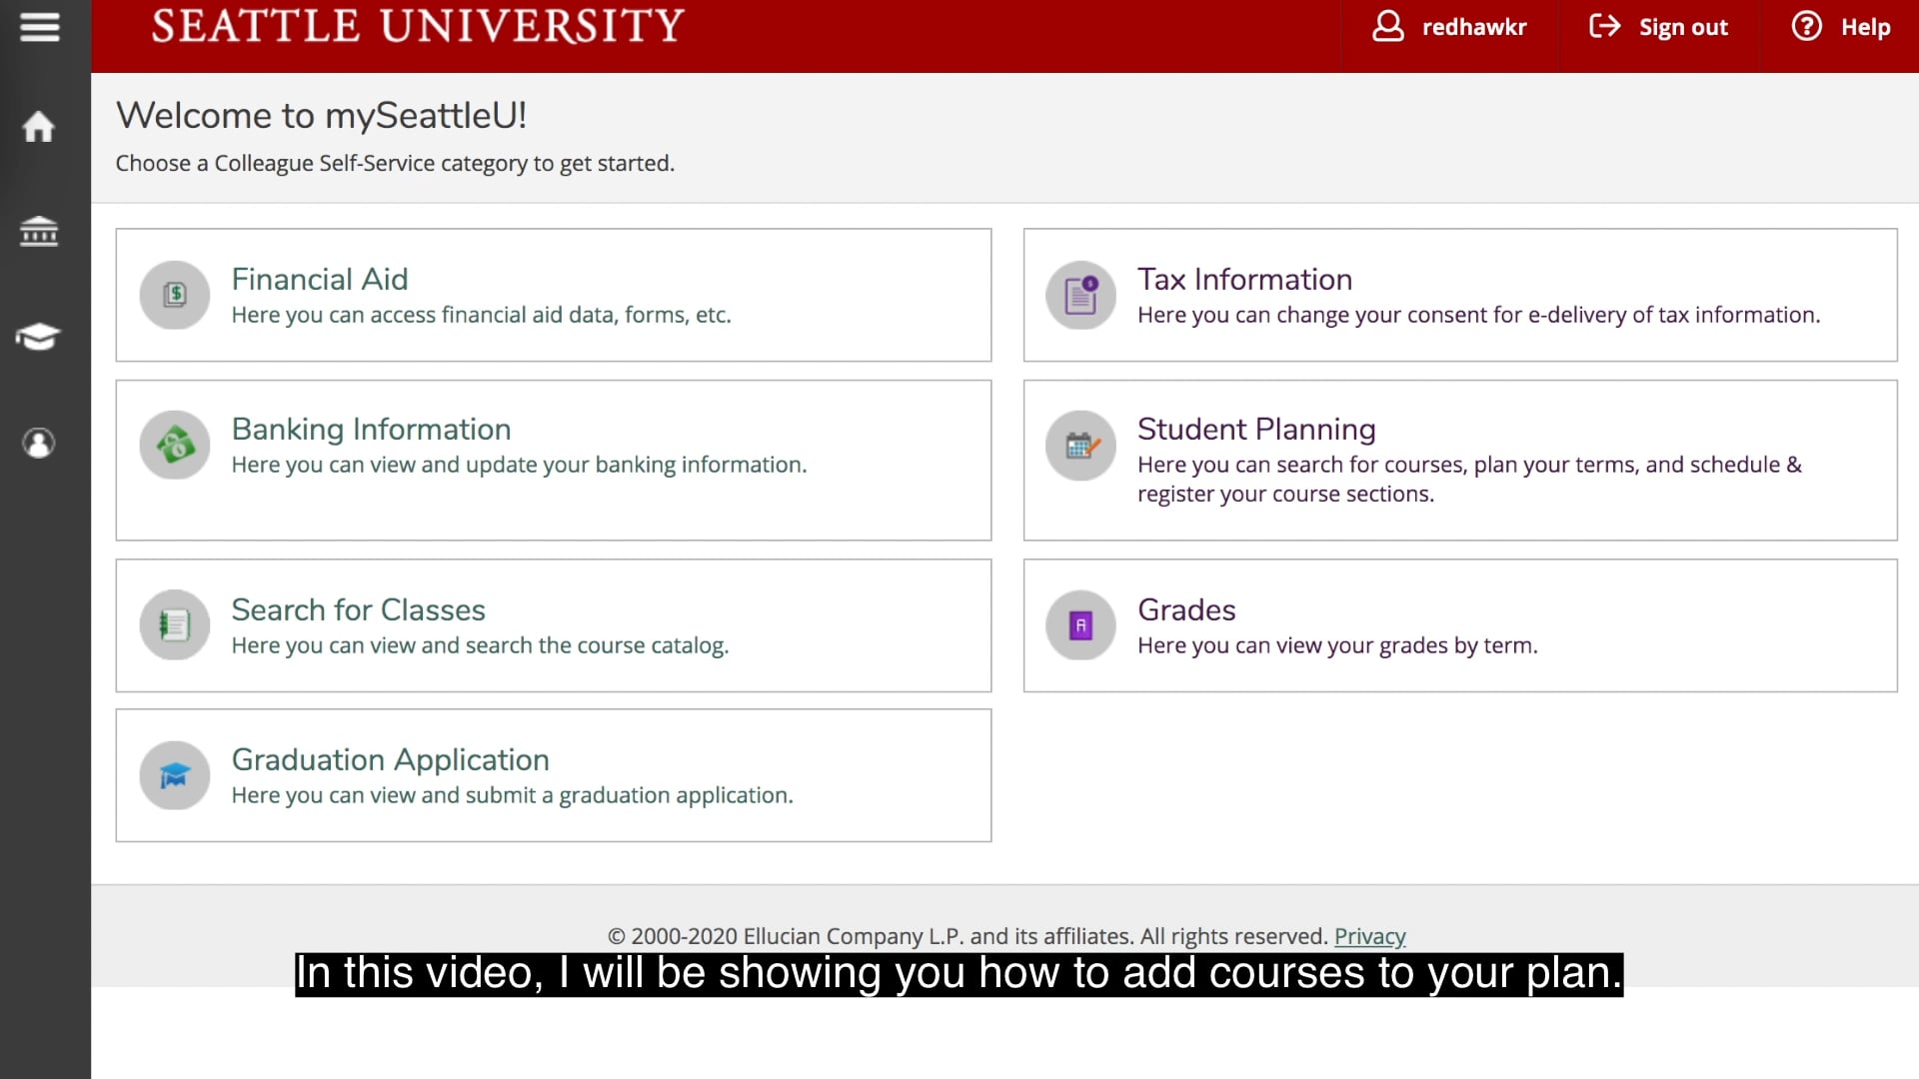This screenshot has width=1919, height=1079.
Task: Click the Student Planning calendar icon
Action: [1080, 446]
